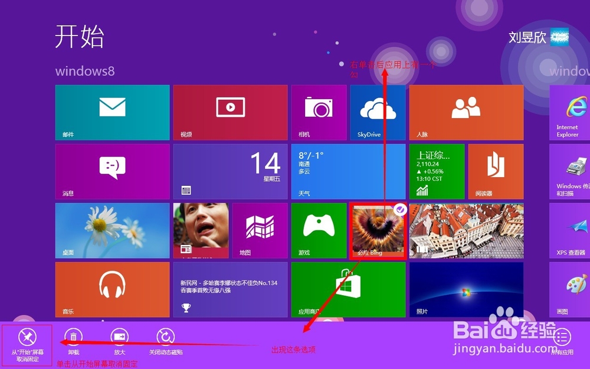Open the People (人脉) tile
Image resolution: width=590 pixels, height=369 pixels.
[x=466, y=113]
